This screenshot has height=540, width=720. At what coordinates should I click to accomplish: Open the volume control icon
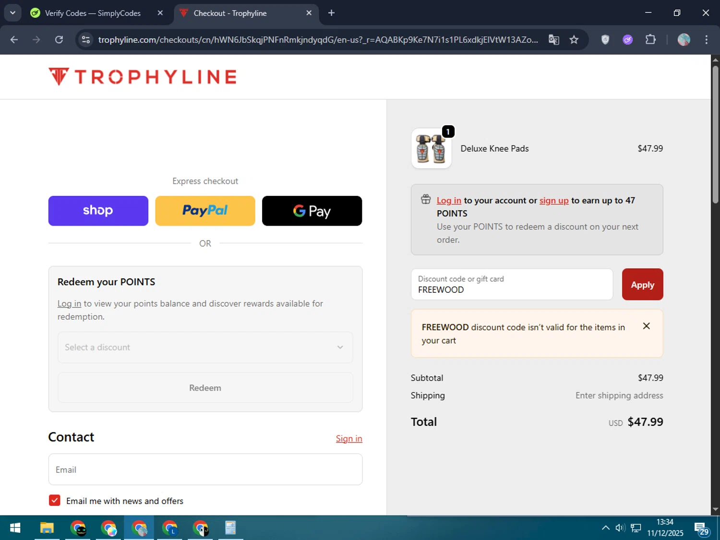tap(620, 528)
